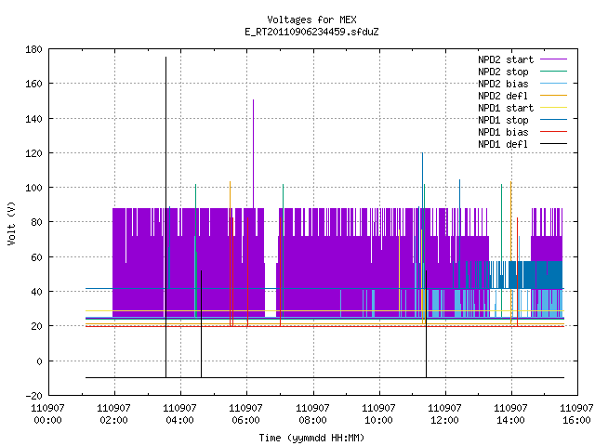Viewport: 595px width, 446px height.
Task: Click the 'Volt (V)' y-axis label
Action: tap(11, 224)
